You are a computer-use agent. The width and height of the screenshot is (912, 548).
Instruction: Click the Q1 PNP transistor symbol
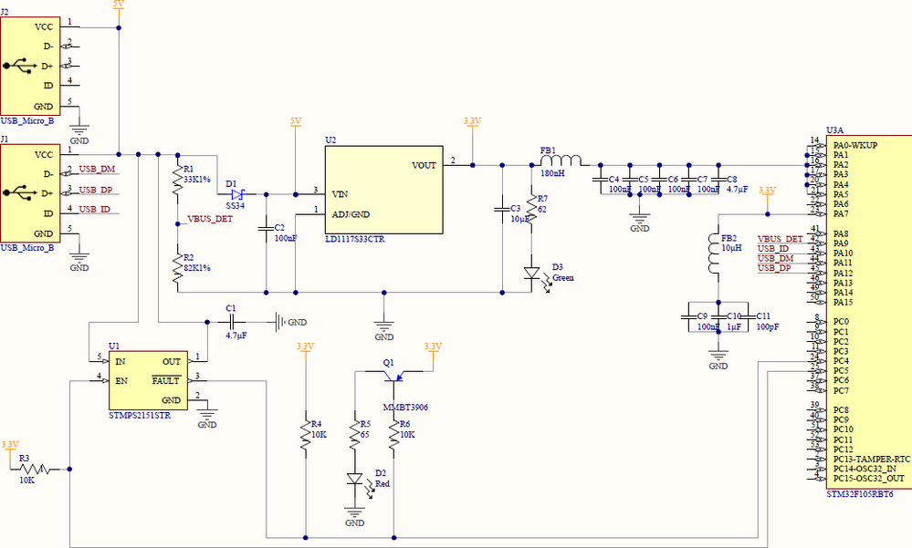click(x=393, y=376)
